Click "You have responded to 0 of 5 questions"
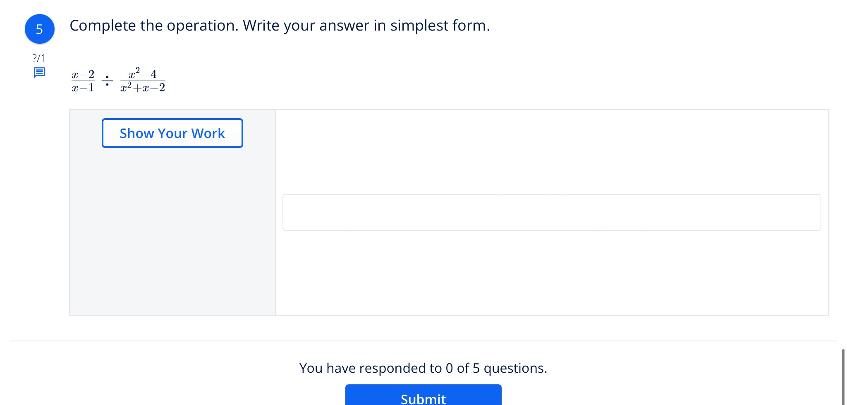The height and width of the screenshot is (405, 847). pyautogui.click(x=423, y=368)
